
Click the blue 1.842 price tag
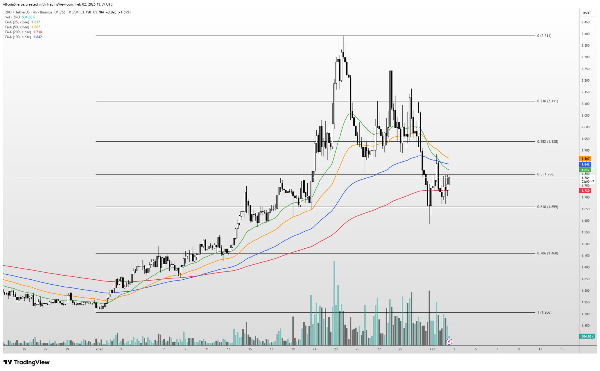(585, 164)
